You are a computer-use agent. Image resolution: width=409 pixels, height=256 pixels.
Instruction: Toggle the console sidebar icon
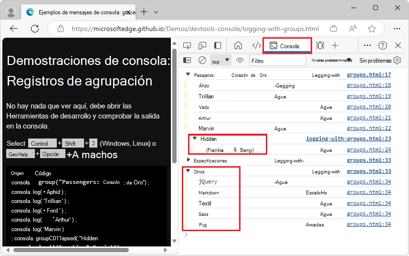tap(187, 60)
